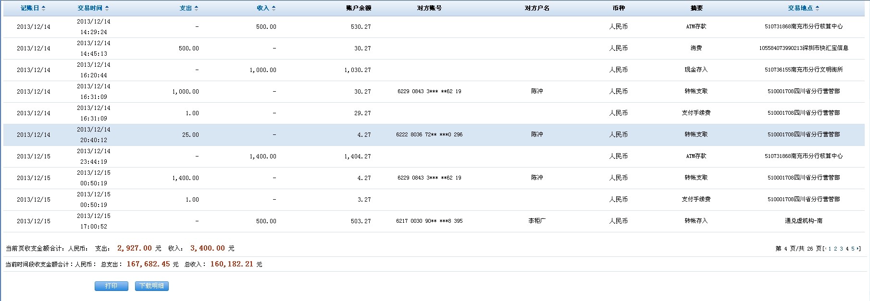Click page expense total 2,927.00
Screen dimensions: 870x301
click(x=135, y=248)
